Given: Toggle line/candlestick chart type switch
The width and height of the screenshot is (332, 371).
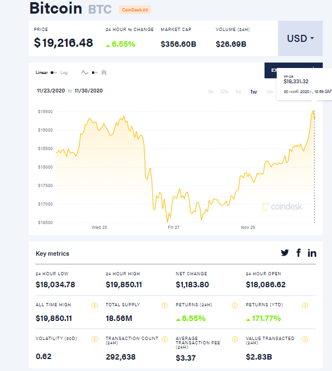Looking at the screenshot, I should 95,72.
